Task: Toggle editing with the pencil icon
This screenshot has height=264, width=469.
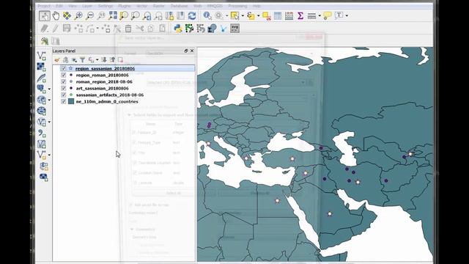Action: point(56,29)
